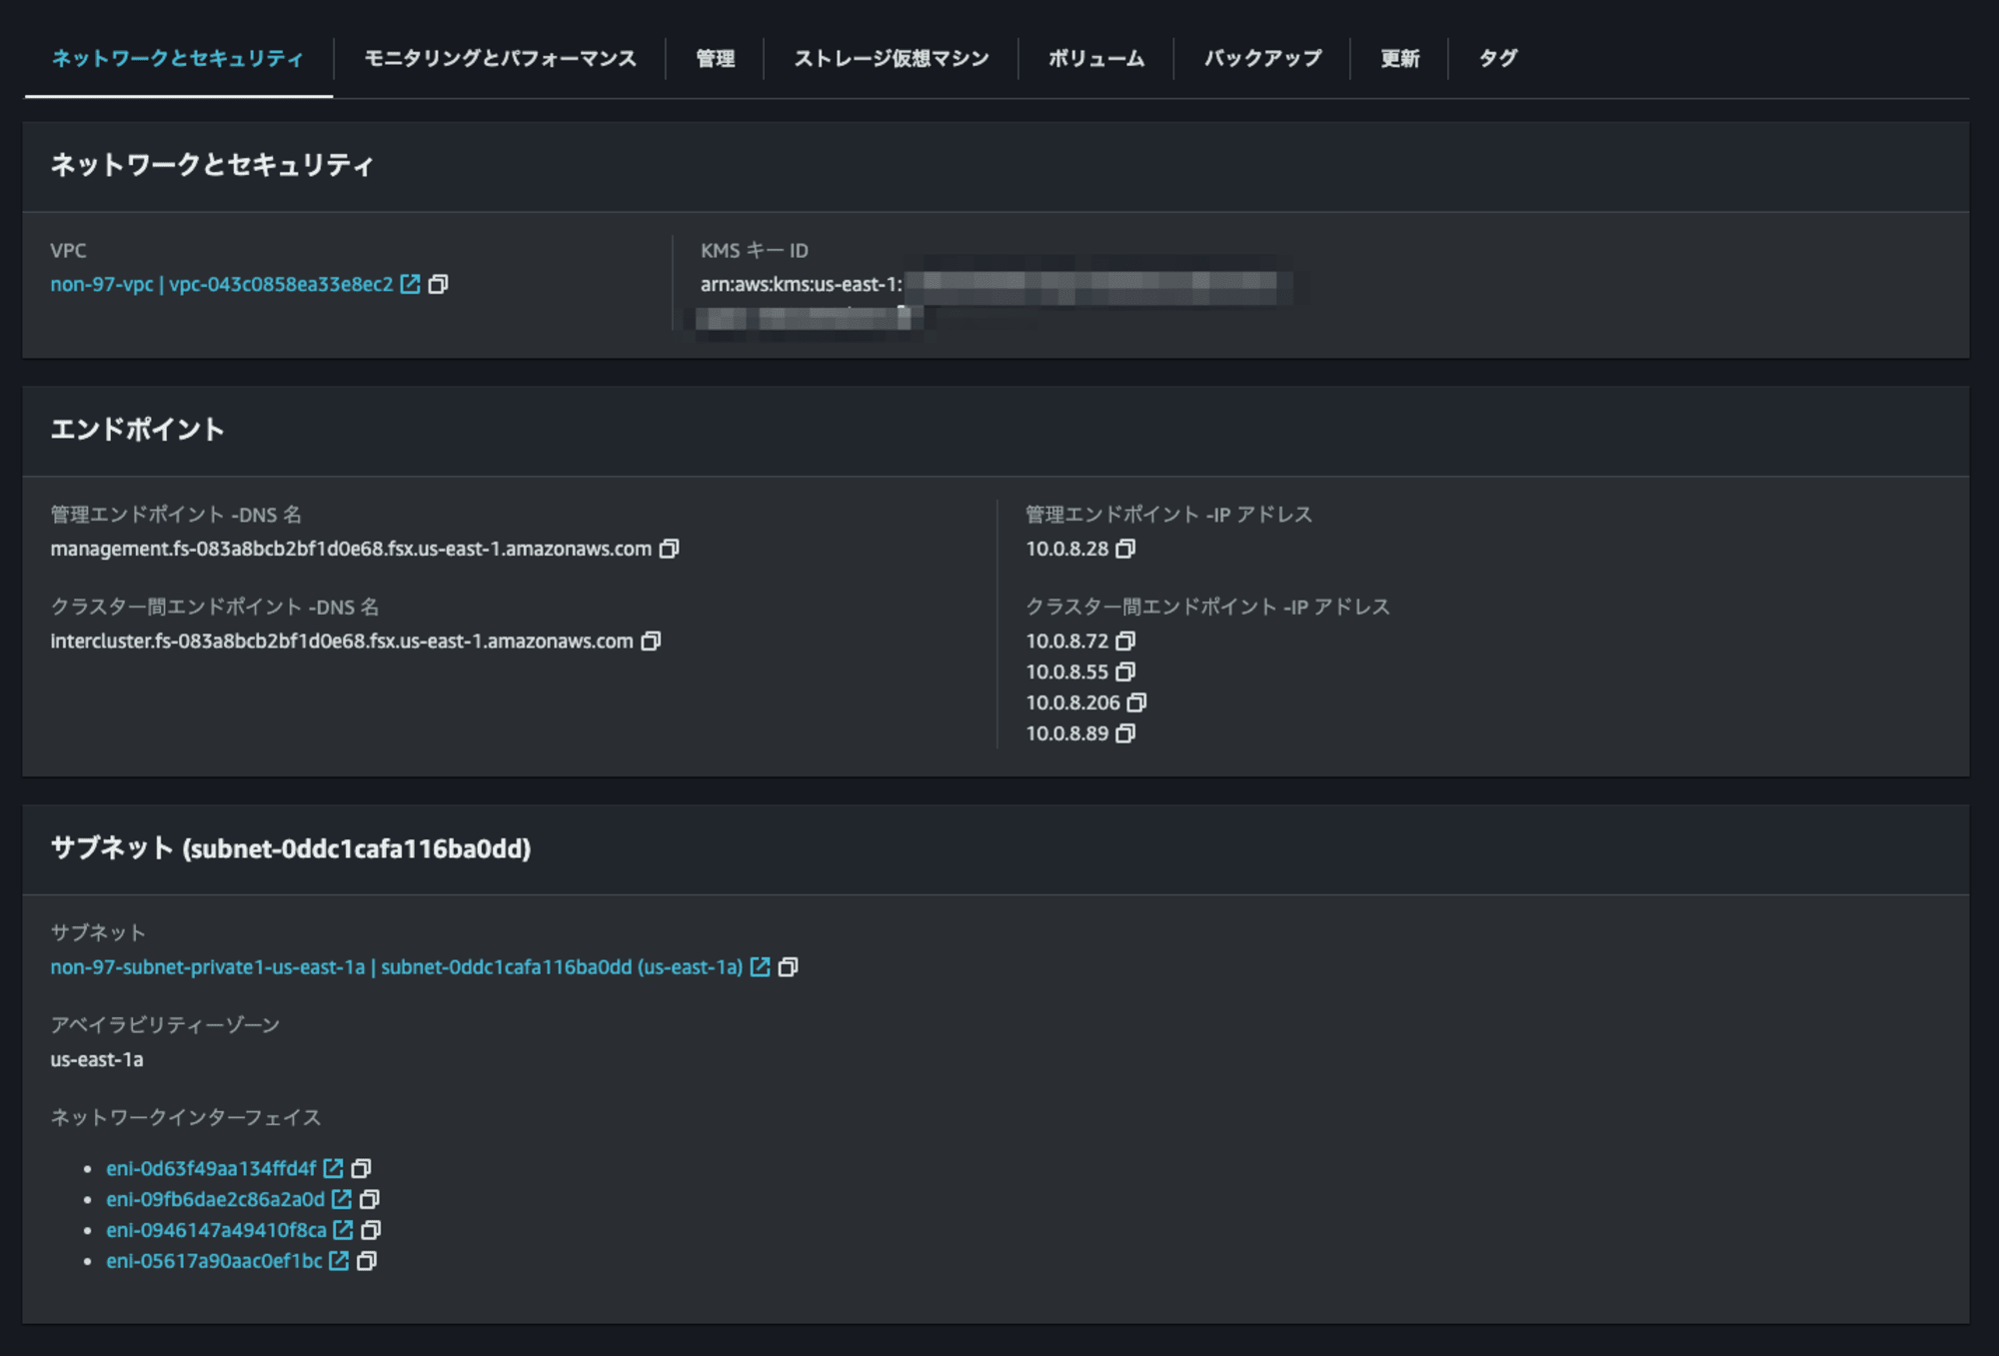This screenshot has height=1356, width=1999.
Task: Click the エンドポイント section heading
Action: point(137,430)
